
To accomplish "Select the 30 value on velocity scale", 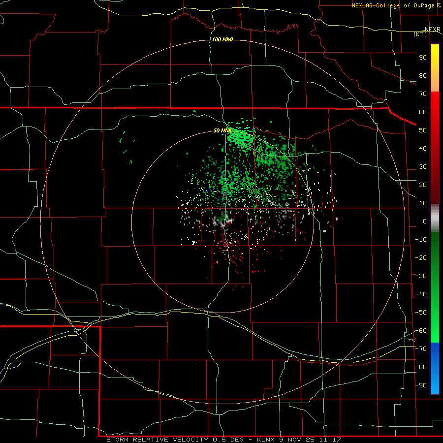I will (423, 167).
